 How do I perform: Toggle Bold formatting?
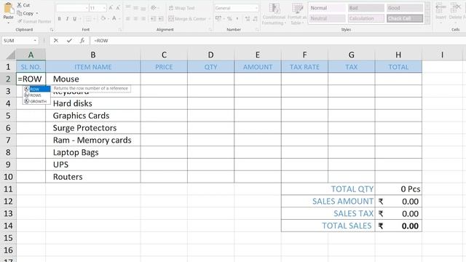pyautogui.click(x=60, y=19)
